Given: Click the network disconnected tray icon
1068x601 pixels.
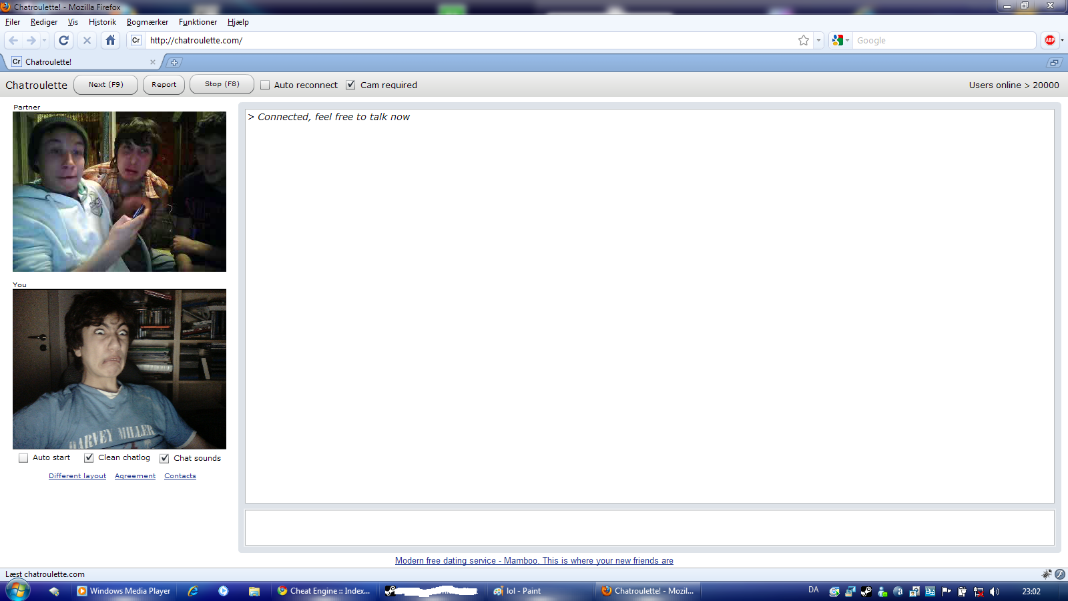Looking at the screenshot, I should pos(979,591).
